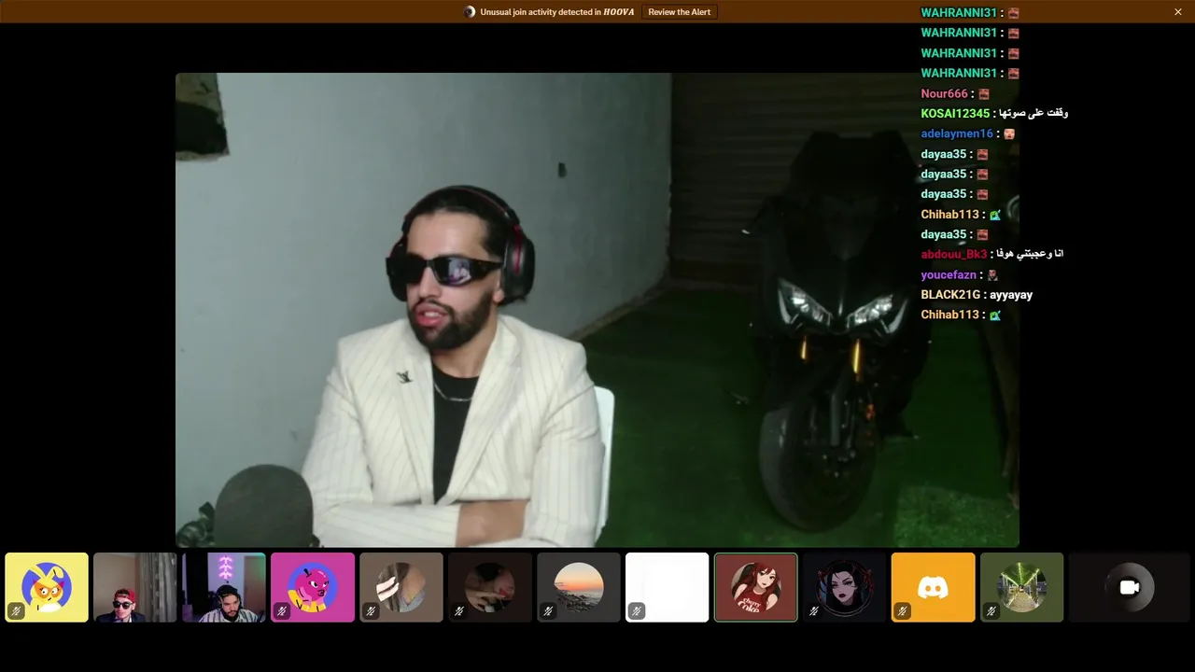Click the BLACK21G chat username
The image size is (1195, 672).
point(950,295)
